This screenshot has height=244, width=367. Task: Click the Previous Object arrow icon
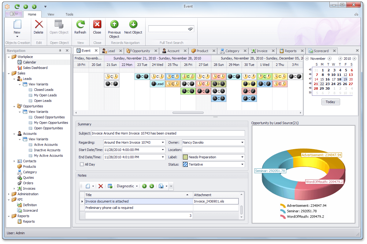click(114, 25)
